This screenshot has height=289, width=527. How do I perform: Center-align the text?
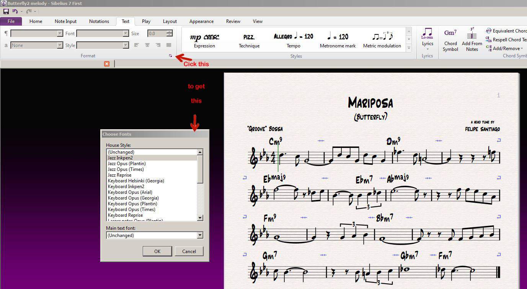coord(147,45)
